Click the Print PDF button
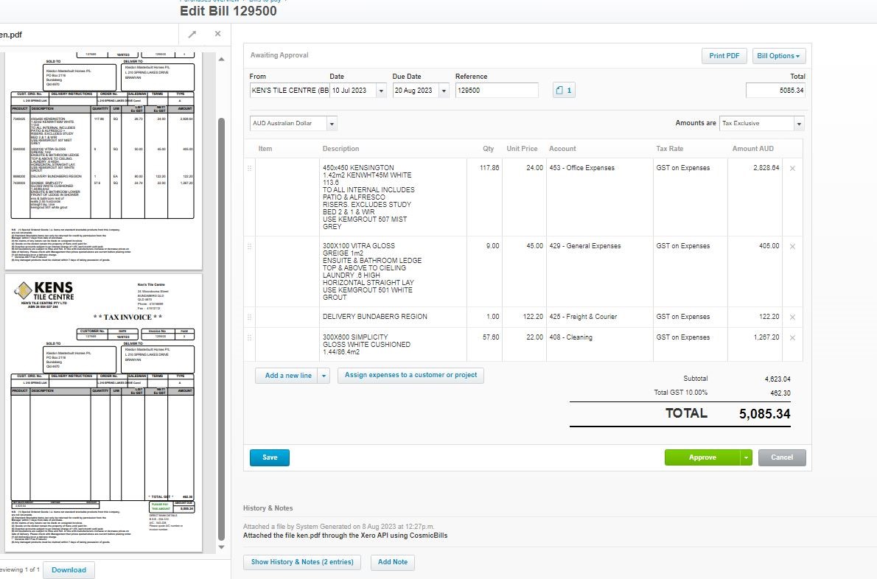 [x=724, y=56]
